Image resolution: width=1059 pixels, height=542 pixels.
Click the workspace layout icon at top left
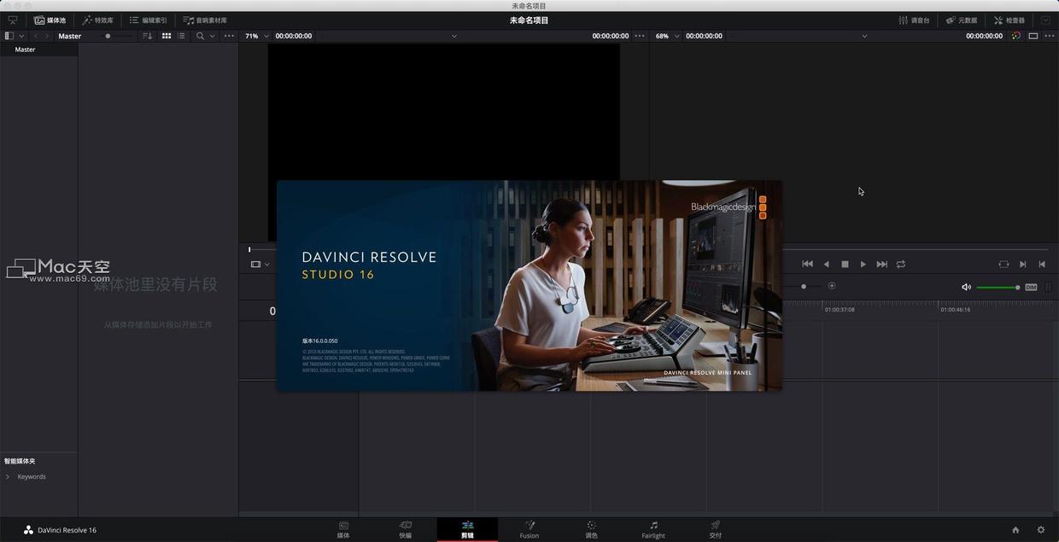tap(12, 20)
